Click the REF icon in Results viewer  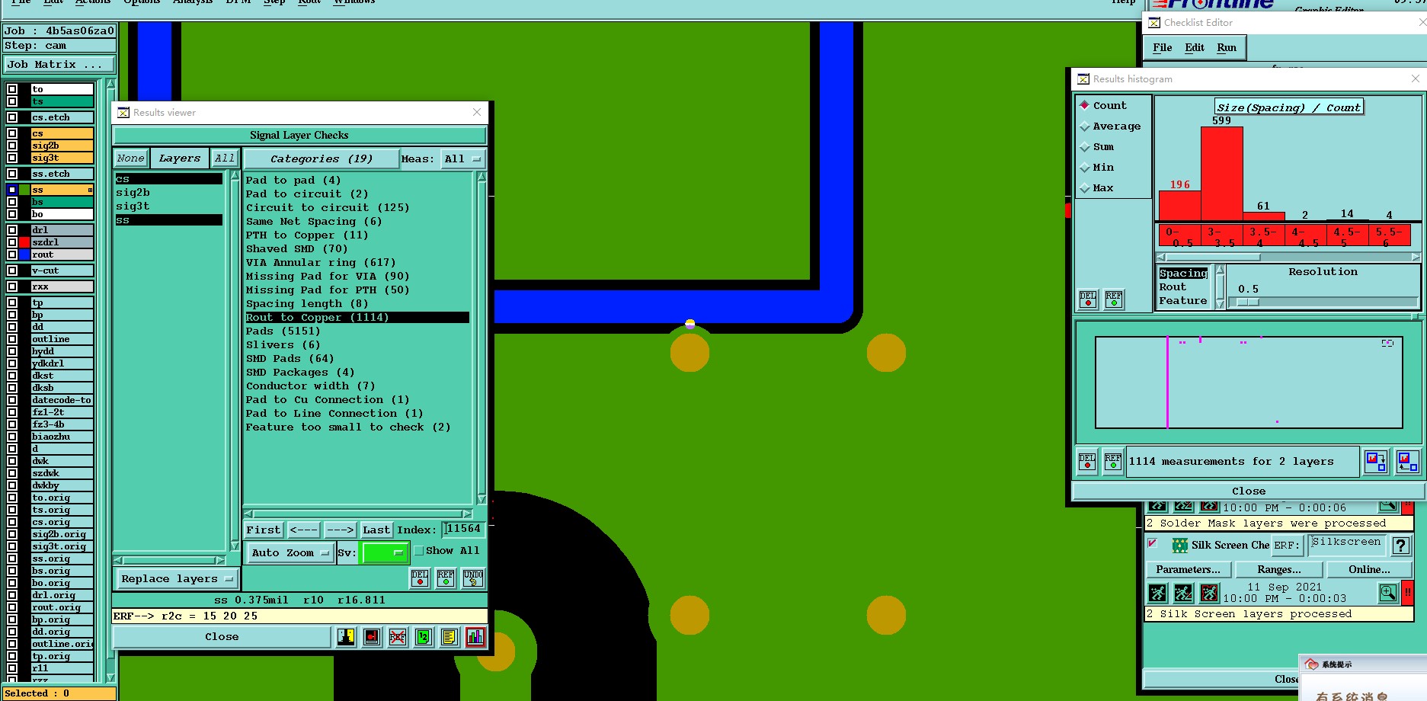click(x=446, y=578)
